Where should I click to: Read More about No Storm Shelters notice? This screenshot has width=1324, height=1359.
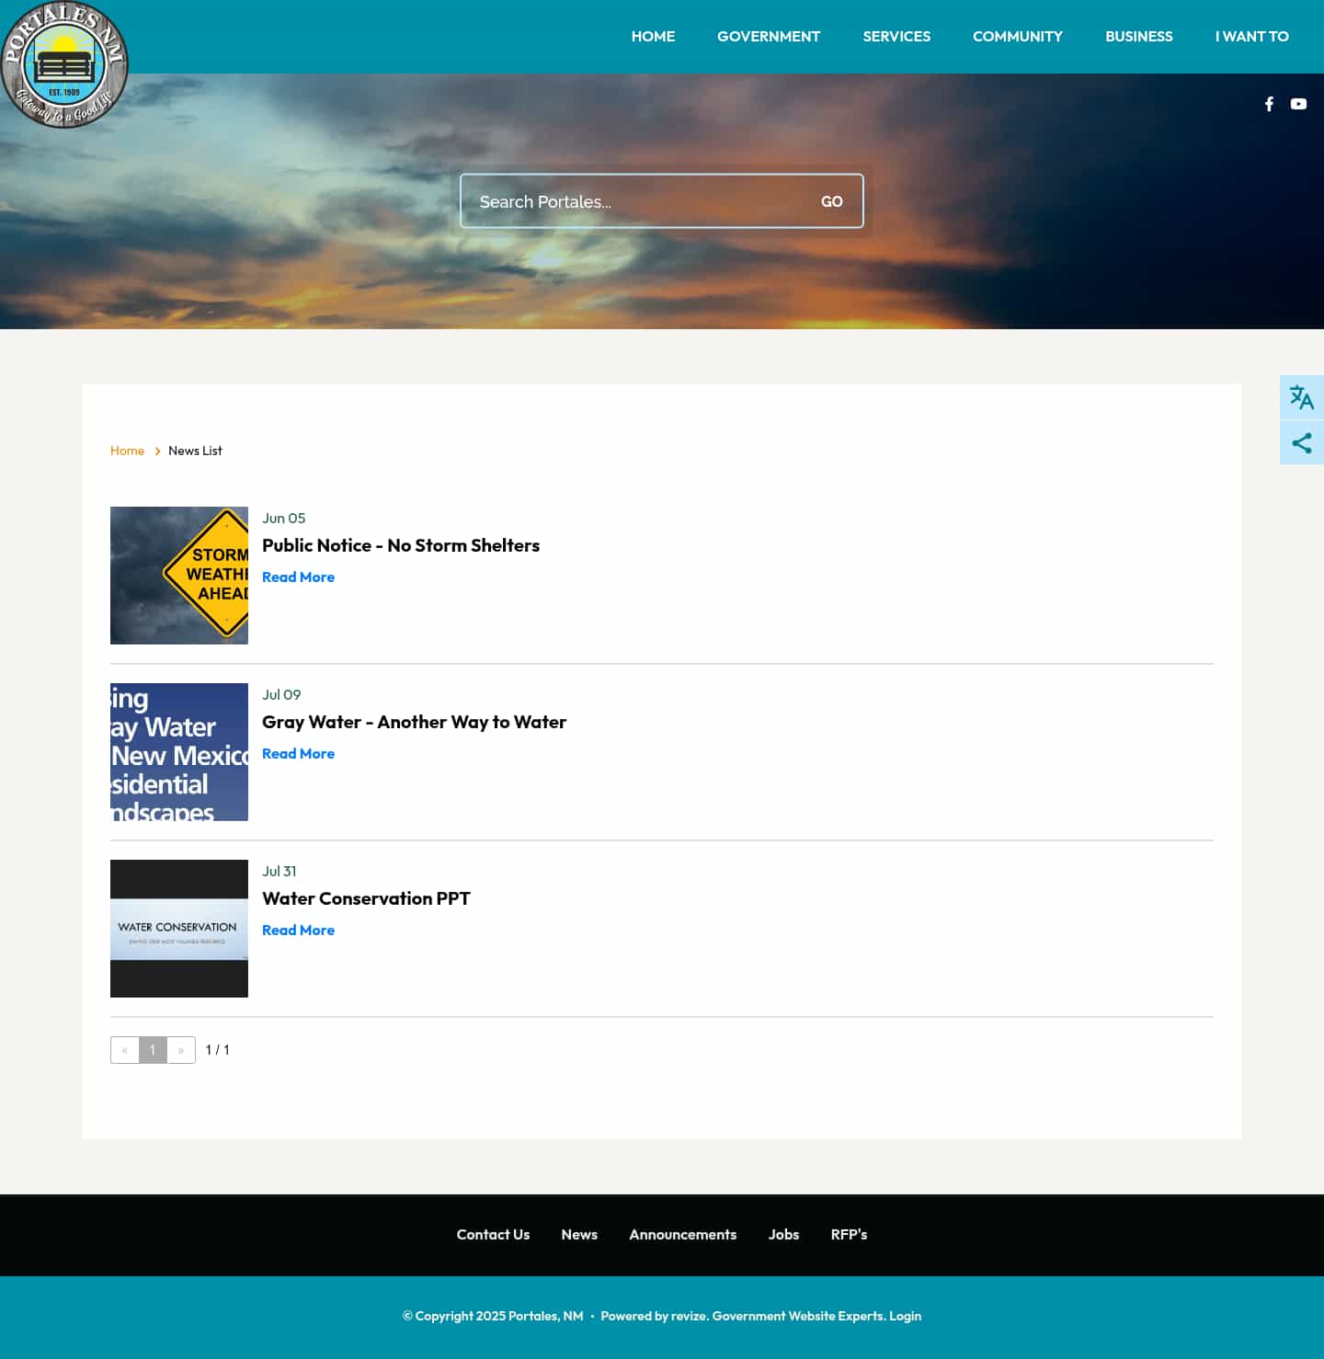pos(298,577)
